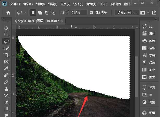Click the 羽化 feather input field
Image resolution: width=160 pixels, height=117 pixels.
pyautogui.click(x=79, y=12)
